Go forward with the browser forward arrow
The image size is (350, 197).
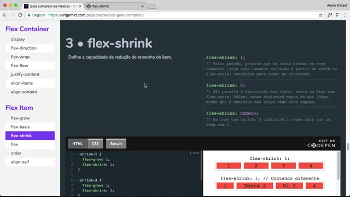[13, 15]
